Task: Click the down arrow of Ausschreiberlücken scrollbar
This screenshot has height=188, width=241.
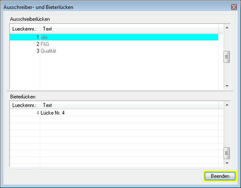Action: tap(227, 86)
